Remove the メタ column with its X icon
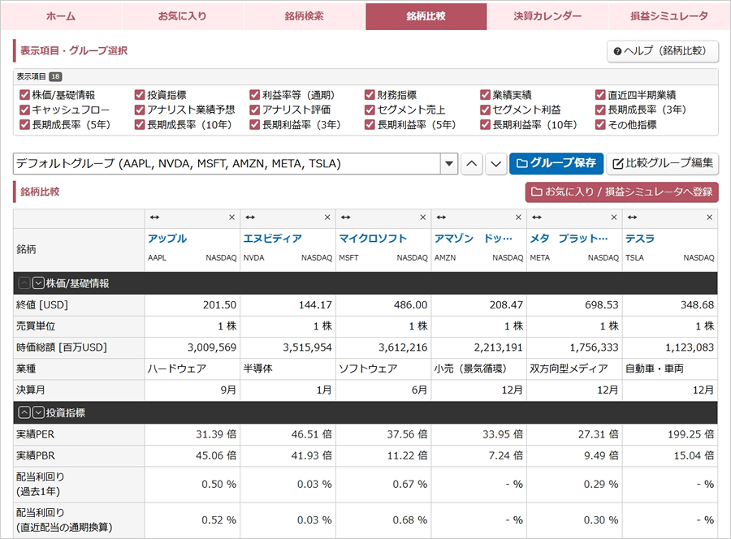Viewport: 731px width, 539px height. [x=614, y=218]
